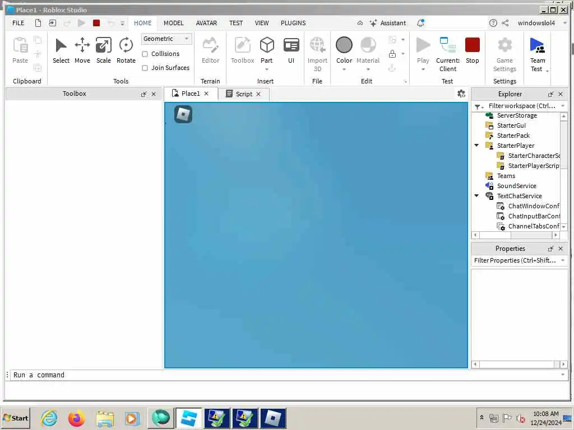
Task: Undock the Explorer panel
Action: pos(550,94)
